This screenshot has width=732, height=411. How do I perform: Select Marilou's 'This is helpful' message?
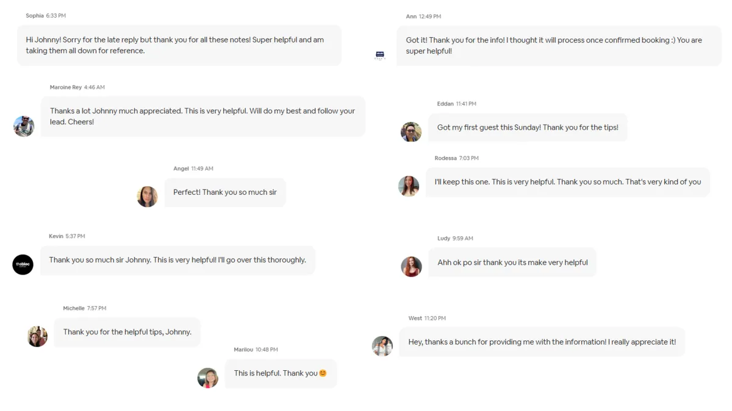point(281,373)
